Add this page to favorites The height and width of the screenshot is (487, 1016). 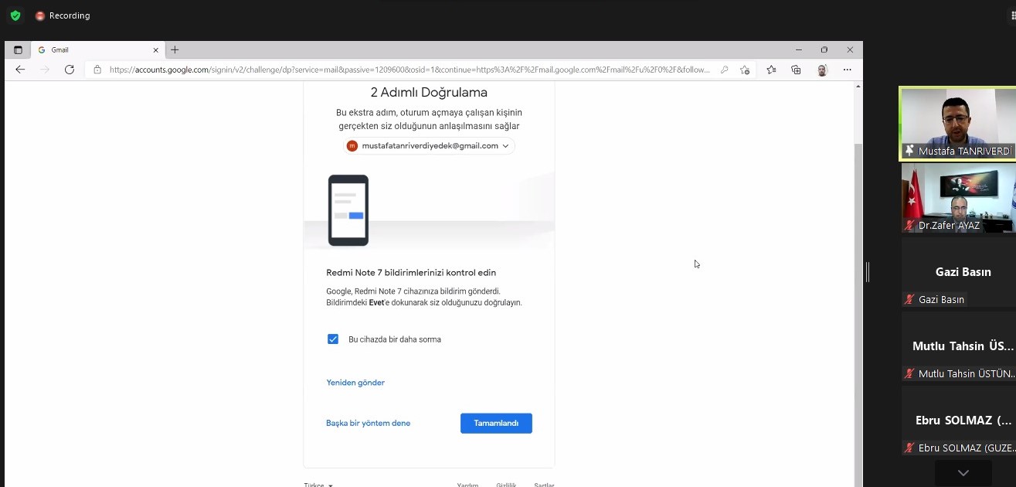(745, 70)
